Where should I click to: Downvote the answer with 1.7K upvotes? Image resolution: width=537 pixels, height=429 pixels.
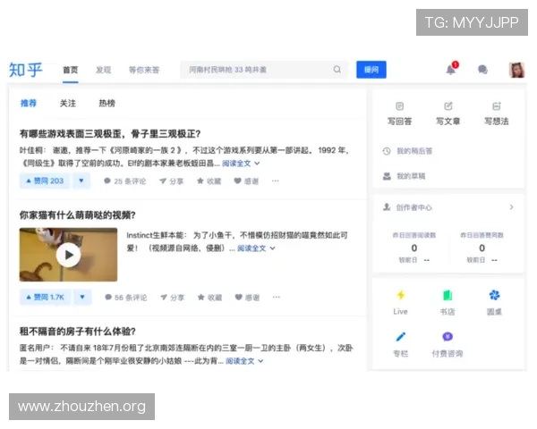coord(82,297)
